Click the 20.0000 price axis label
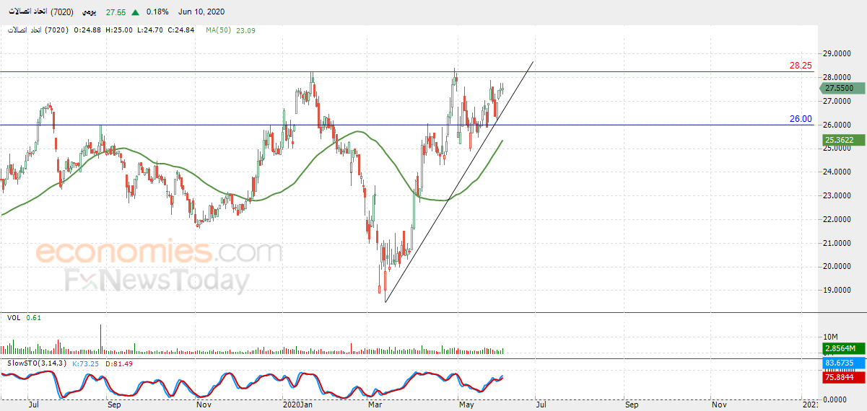Viewport: 867px width, 411px height. (x=838, y=267)
